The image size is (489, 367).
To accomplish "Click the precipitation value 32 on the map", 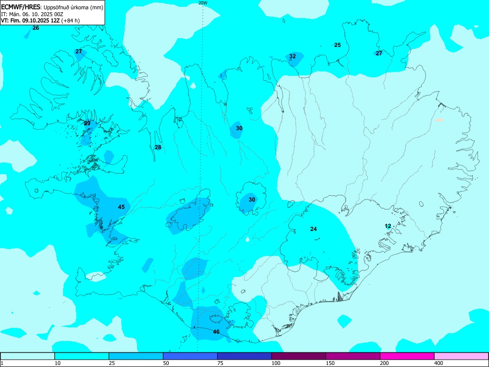I will coord(292,56).
